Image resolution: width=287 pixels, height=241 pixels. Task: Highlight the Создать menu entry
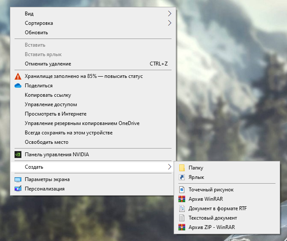tap(93, 167)
